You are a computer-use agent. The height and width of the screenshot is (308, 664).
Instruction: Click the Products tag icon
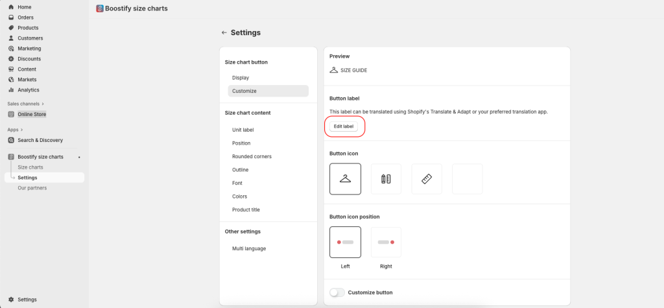point(11,28)
